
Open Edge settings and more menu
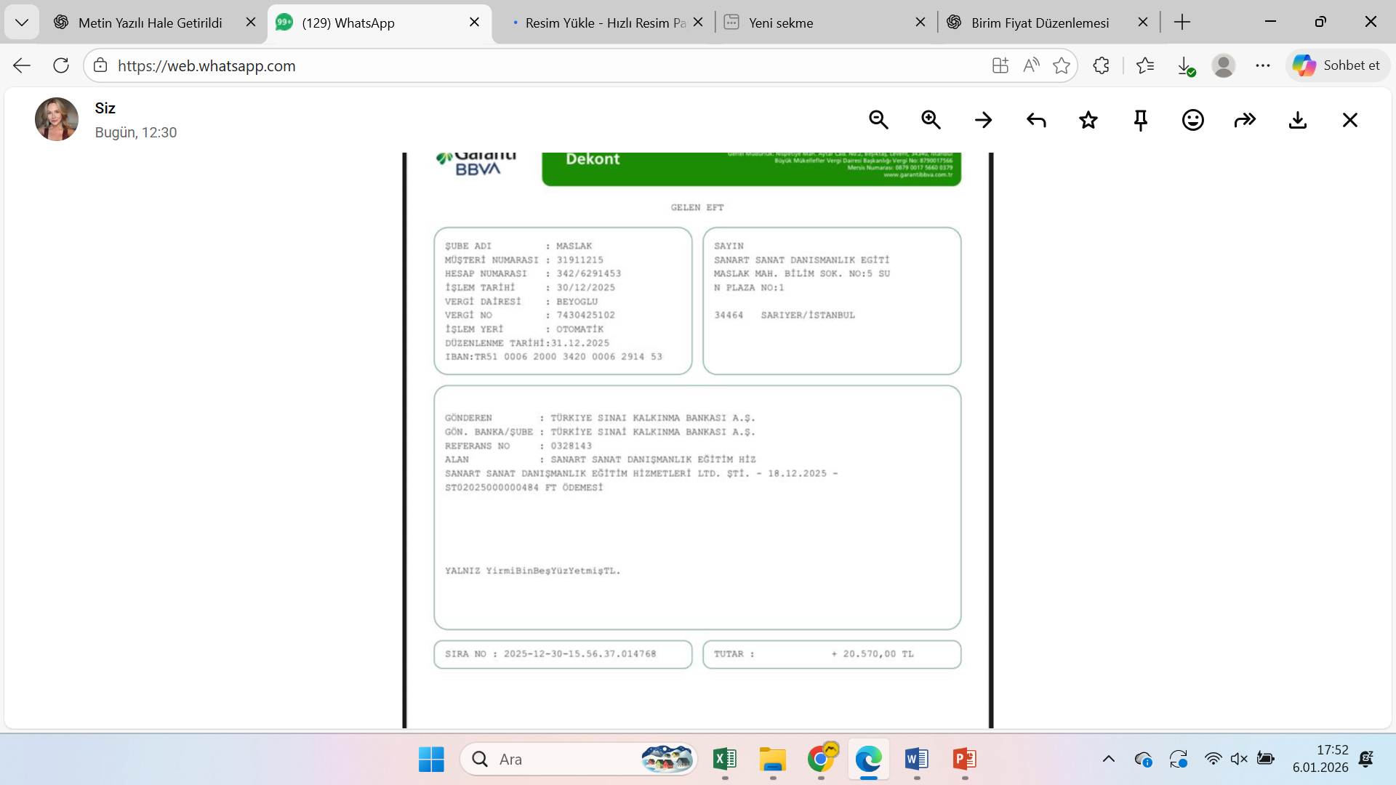coord(1262,65)
